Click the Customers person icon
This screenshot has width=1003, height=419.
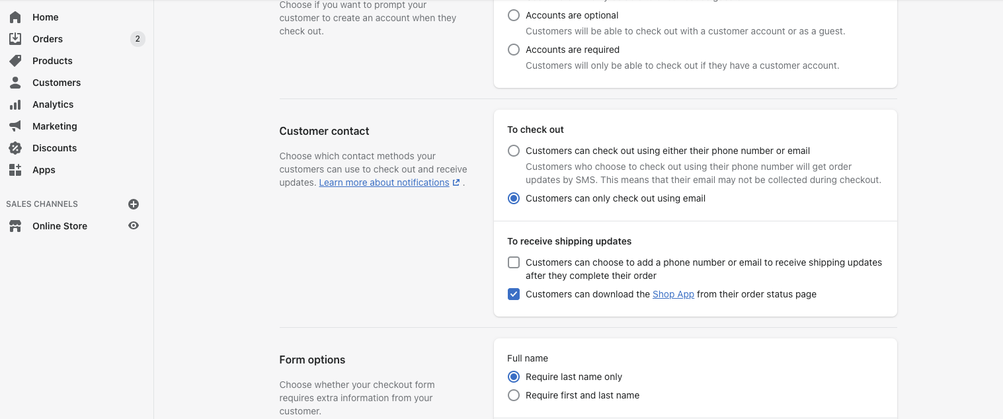click(x=15, y=83)
